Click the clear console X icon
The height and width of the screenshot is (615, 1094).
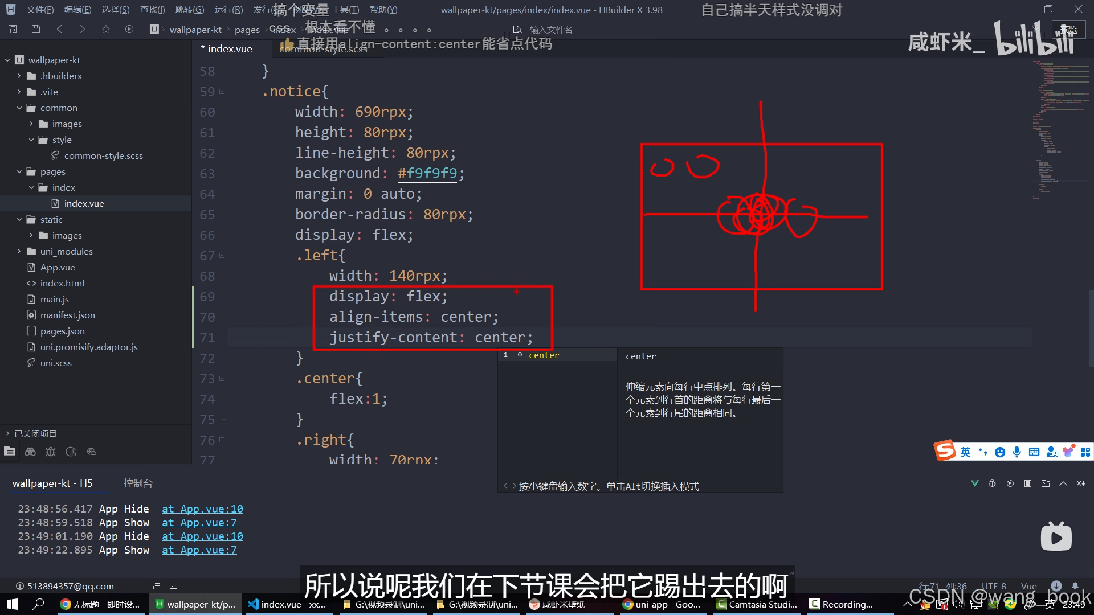click(1081, 483)
